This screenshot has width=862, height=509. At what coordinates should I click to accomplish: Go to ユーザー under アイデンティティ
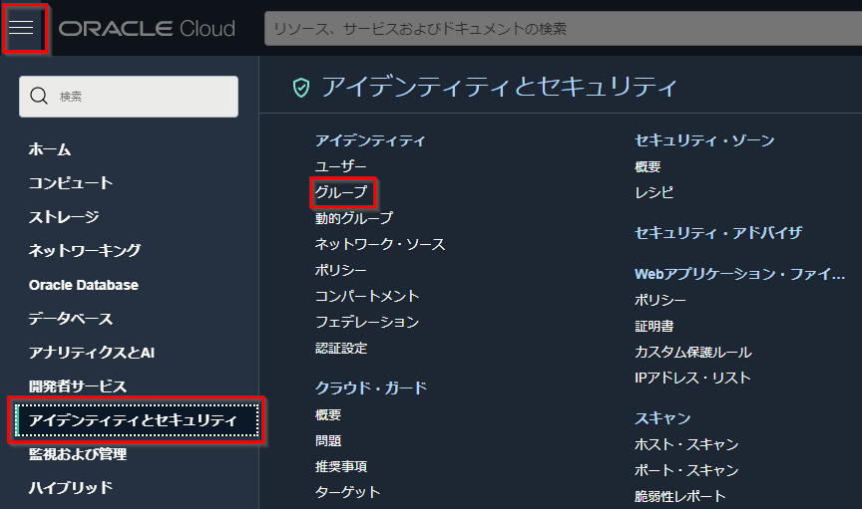pos(341,166)
